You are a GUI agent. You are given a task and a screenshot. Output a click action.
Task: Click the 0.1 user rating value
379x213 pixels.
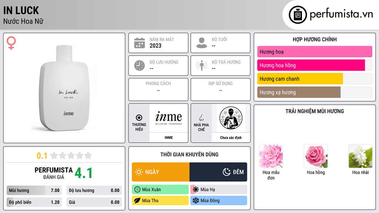42,156
